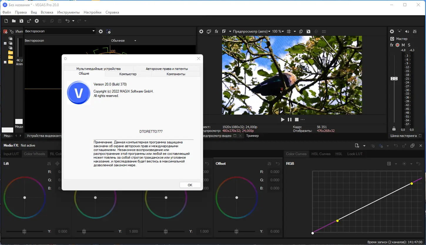Toggle update scopes while playing icon
The height and width of the screenshot is (245, 426).
(108, 31)
